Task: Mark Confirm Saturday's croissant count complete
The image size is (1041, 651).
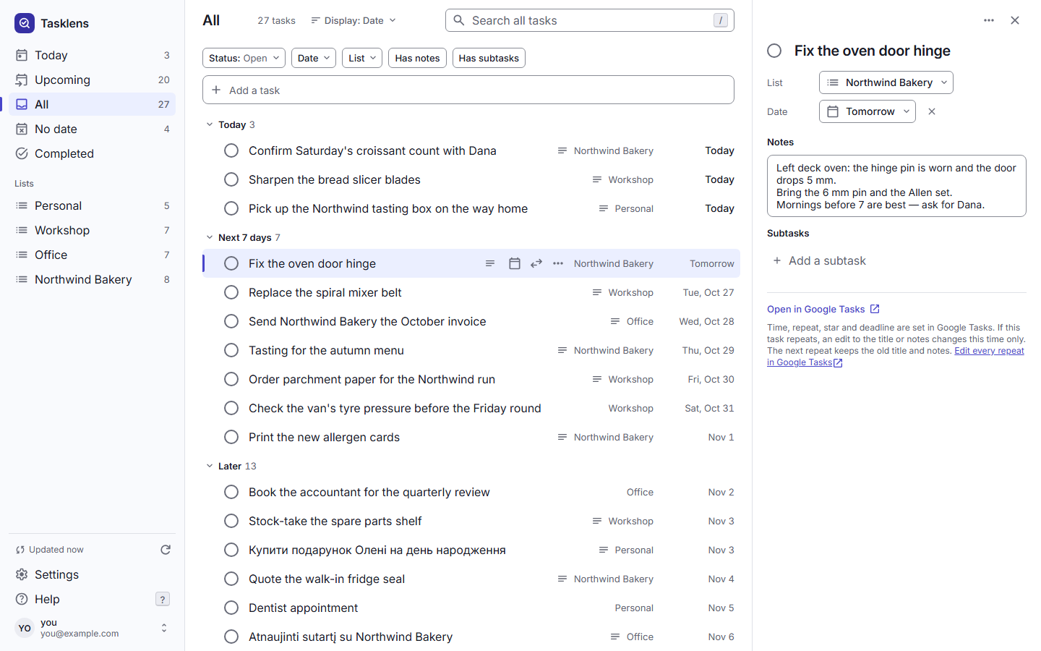Action: [231, 150]
